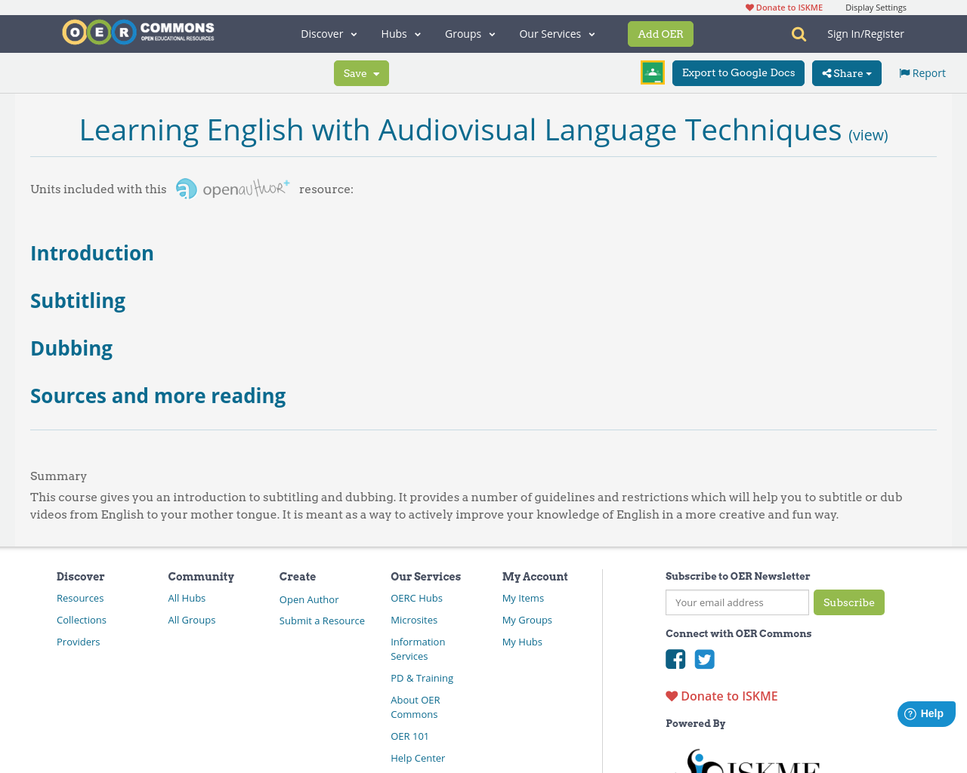This screenshot has width=967, height=773.
Task: Open the Subtitling unit
Action: (x=77, y=300)
